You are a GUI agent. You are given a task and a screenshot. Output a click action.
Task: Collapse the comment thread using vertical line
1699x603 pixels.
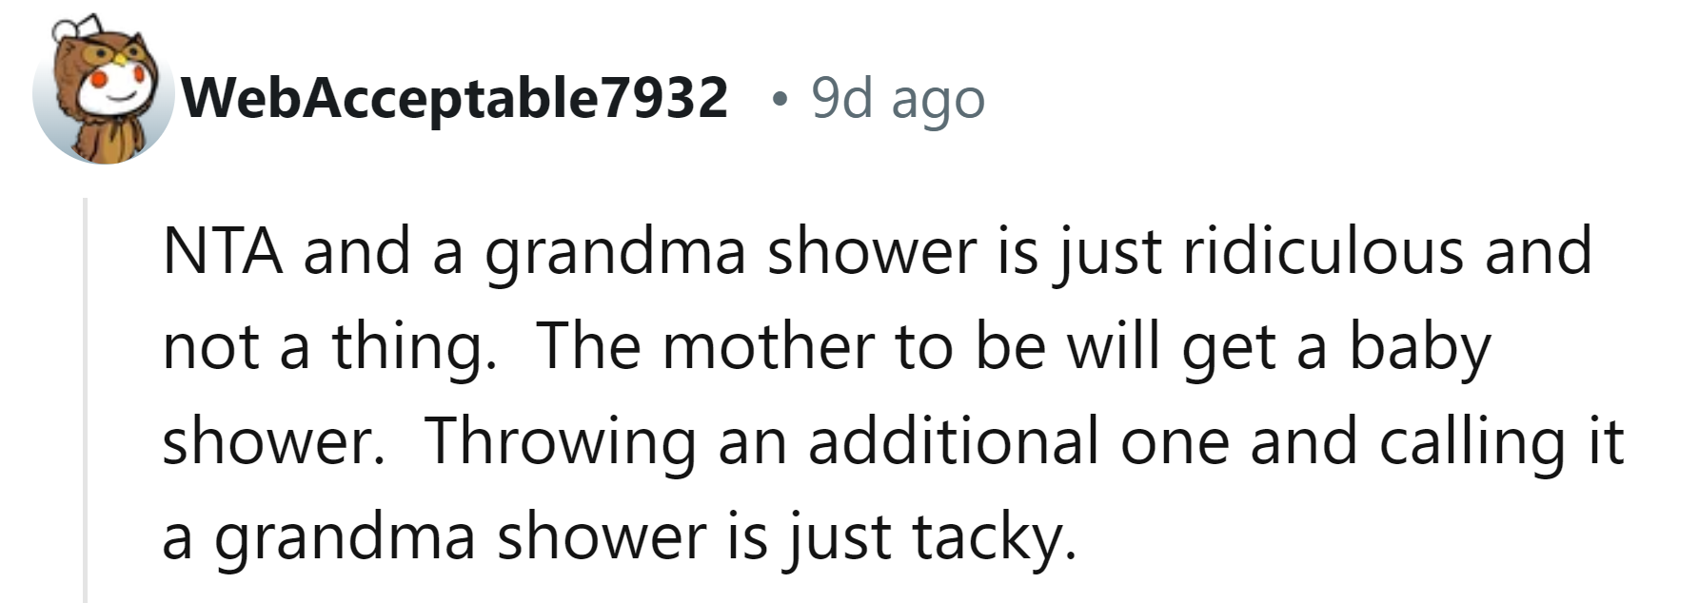86,399
